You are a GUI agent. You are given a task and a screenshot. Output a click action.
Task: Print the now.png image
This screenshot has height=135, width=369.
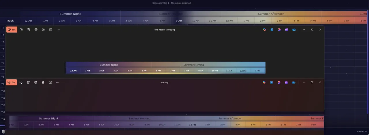click(36, 82)
